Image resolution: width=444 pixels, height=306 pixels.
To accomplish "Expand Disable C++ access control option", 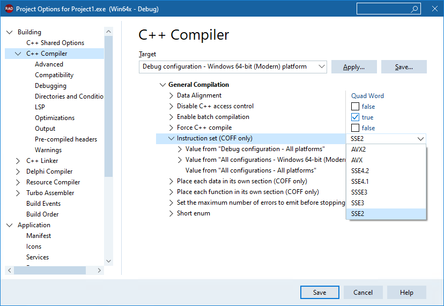I will 171,106.
